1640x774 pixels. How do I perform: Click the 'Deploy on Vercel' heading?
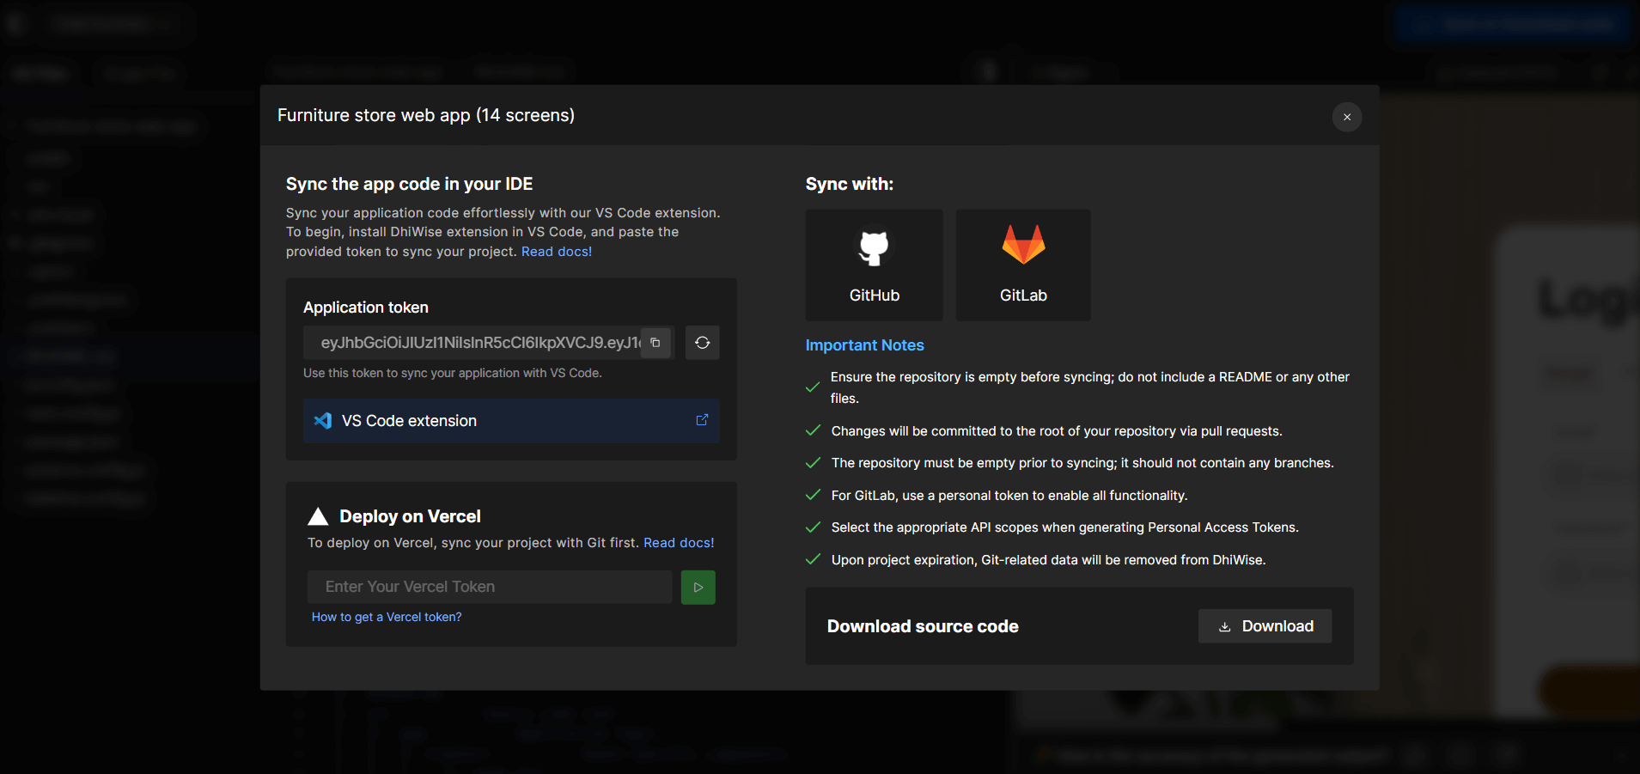[410, 516]
